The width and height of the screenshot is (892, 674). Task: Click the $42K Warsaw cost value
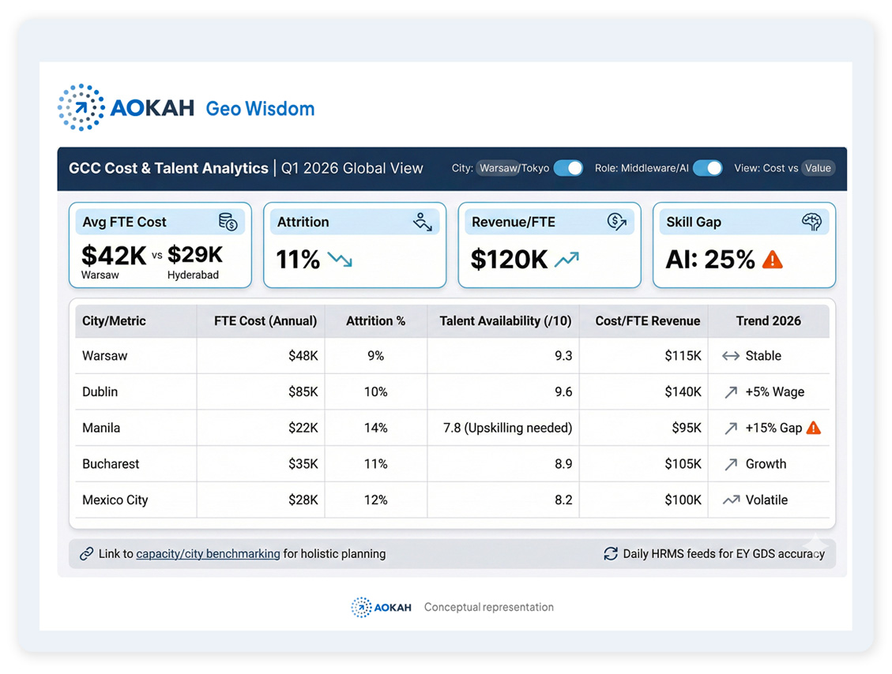tap(114, 255)
